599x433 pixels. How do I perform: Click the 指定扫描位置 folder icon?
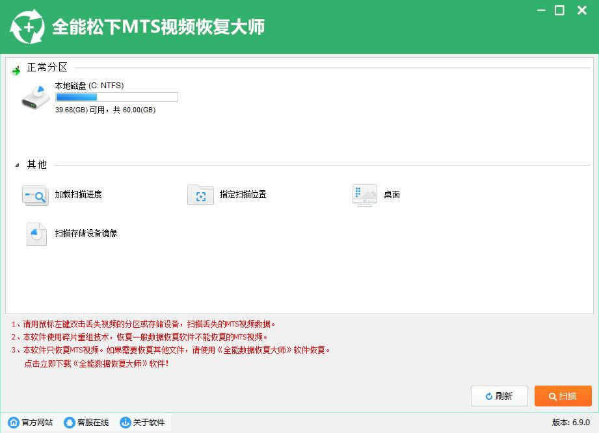coord(200,195)
